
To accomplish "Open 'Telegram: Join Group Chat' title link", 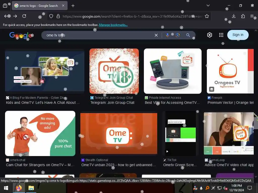I will click(x=112, y=103).
